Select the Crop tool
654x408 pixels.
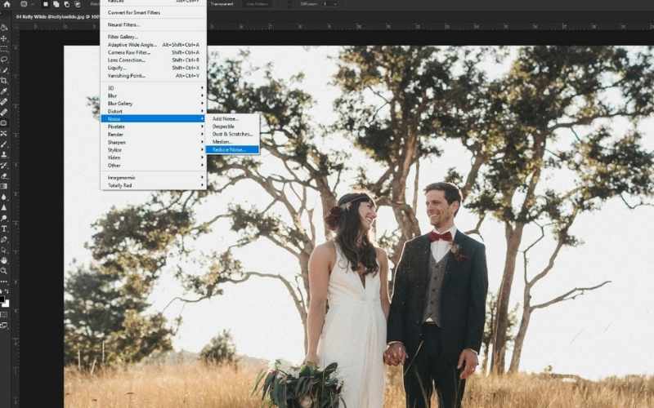(4, 80)
